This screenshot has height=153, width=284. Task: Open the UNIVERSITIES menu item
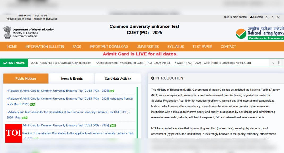tap(148, 47)
